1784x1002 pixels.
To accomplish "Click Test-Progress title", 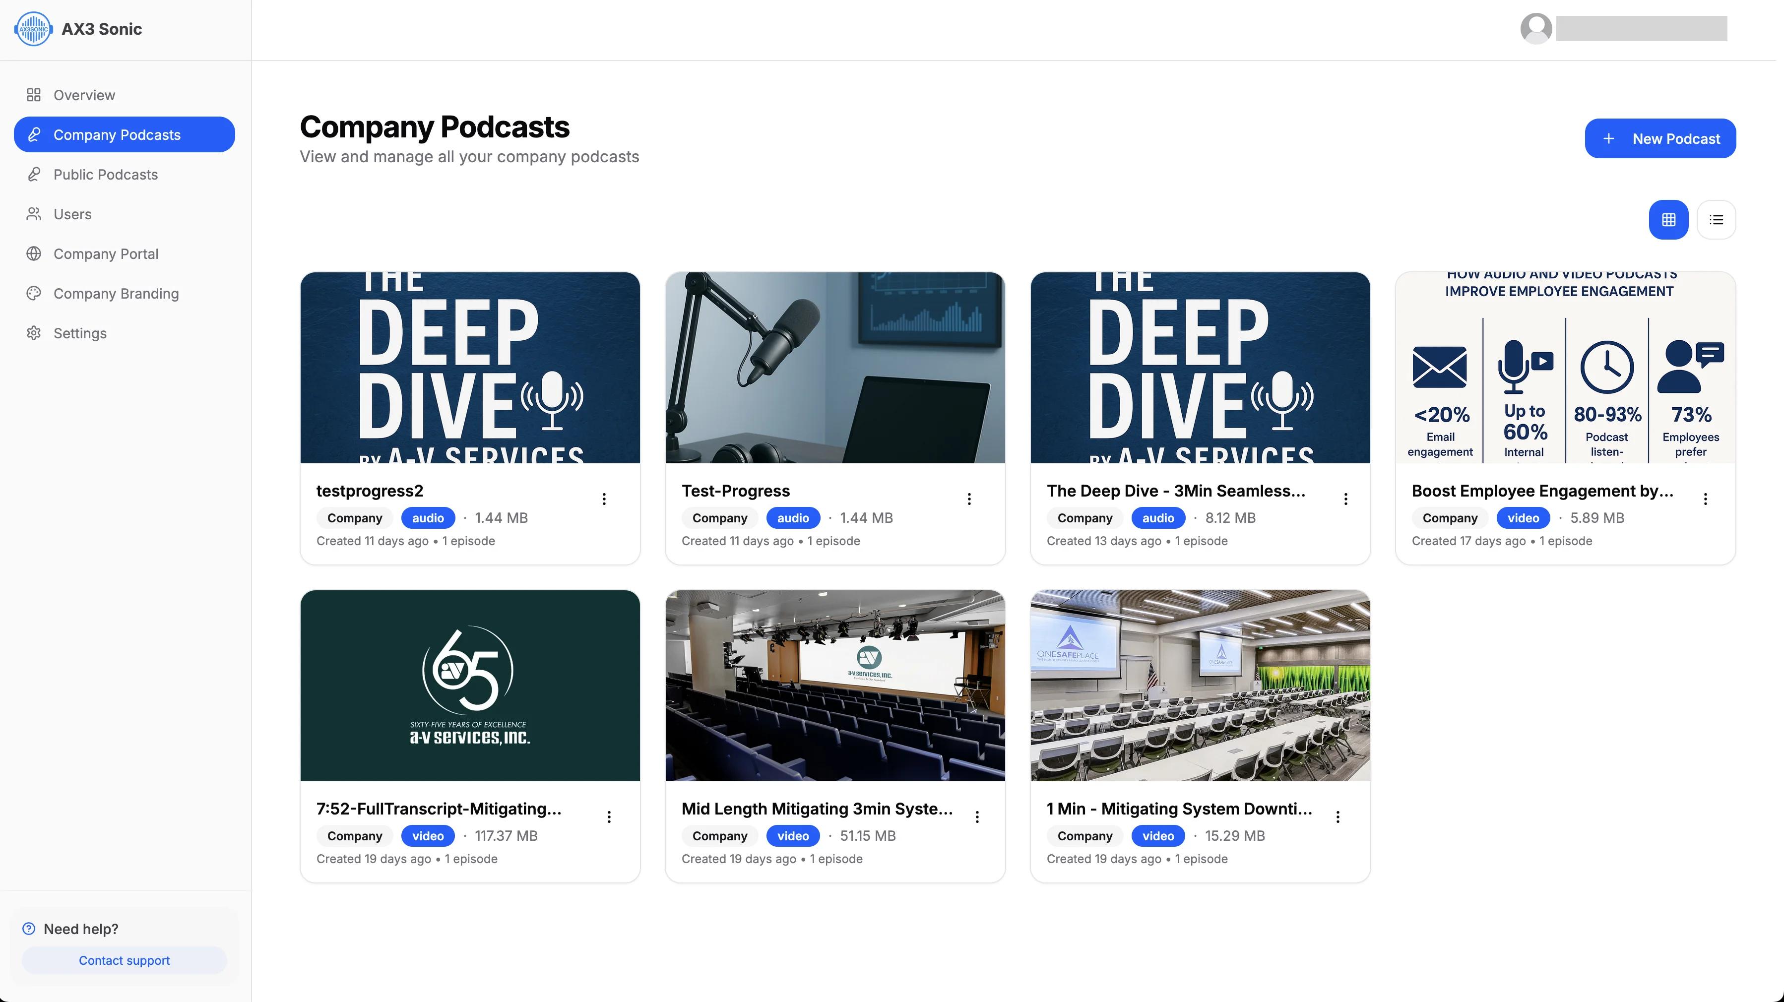I will coord(736,491).
